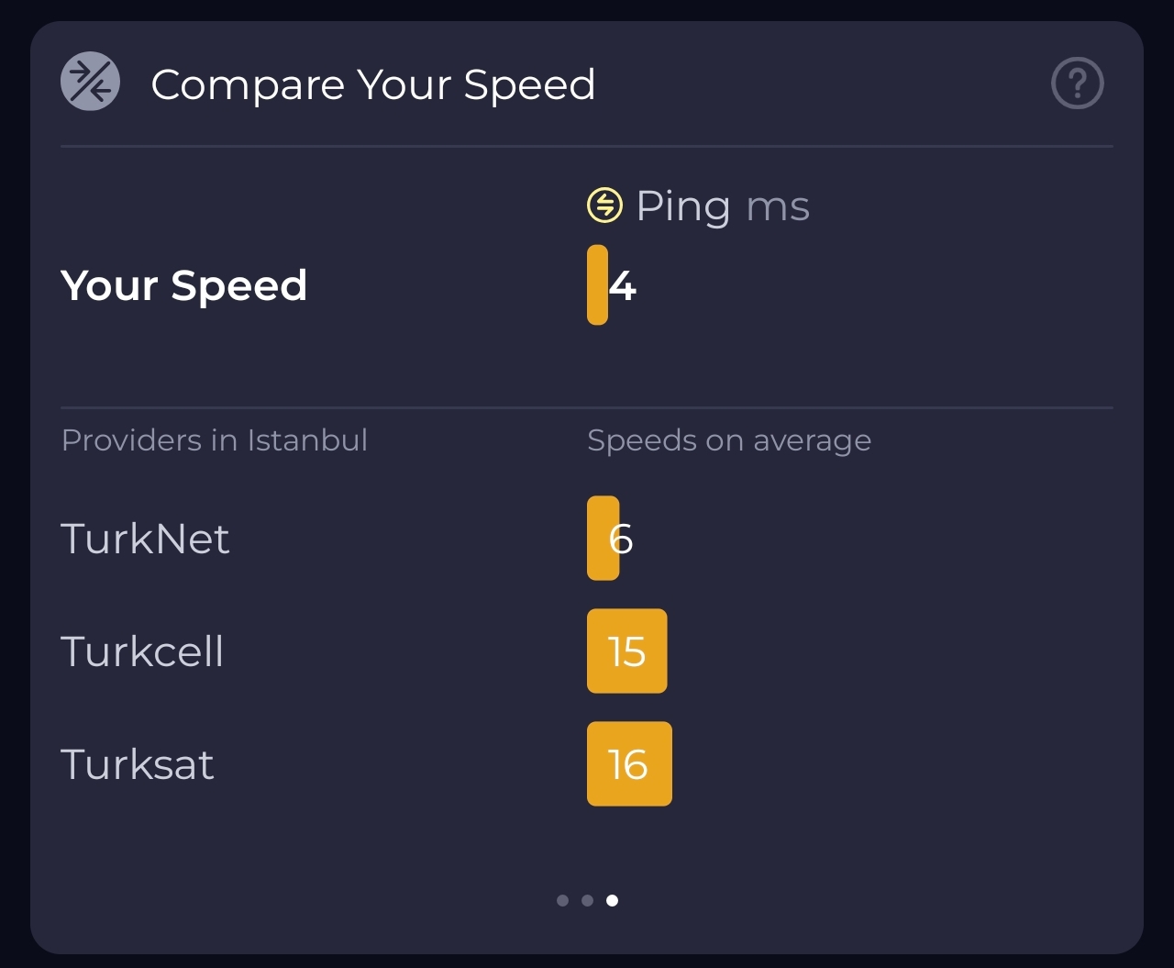Open help with the question mark icon
The image size is (1174, 968).
click(1077, 83)
